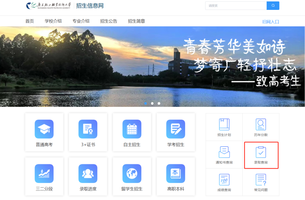
Task: Open the 学考招生 pencil document icon
Action: 176,129
